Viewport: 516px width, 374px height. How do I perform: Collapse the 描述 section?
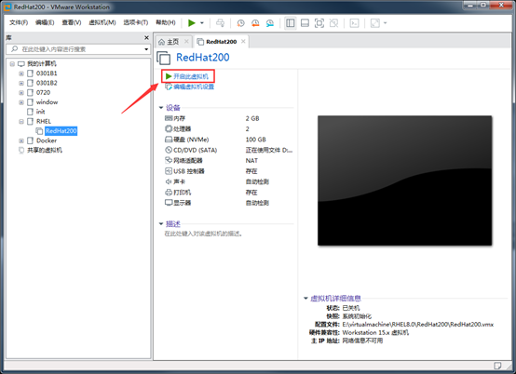coord(161,224)
